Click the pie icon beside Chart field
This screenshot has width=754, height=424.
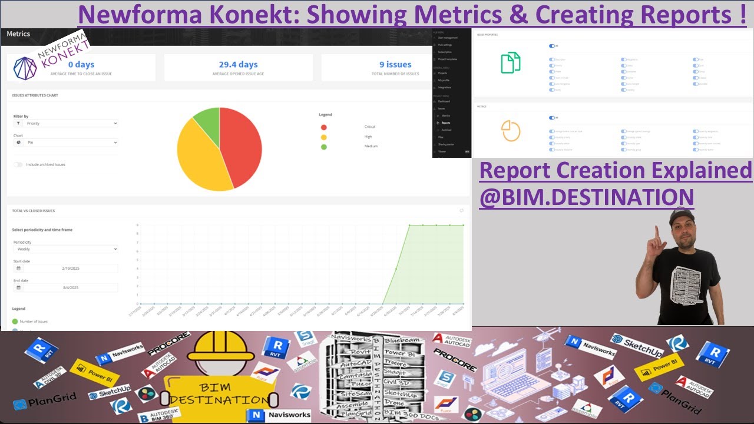pos(18,143)
